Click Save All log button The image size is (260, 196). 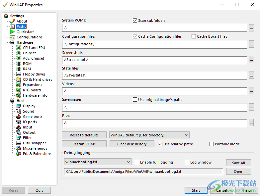tap(238, 163)
